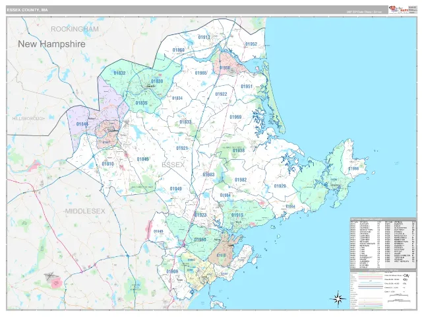Click ZIP code label 01845

click(142, 159)
